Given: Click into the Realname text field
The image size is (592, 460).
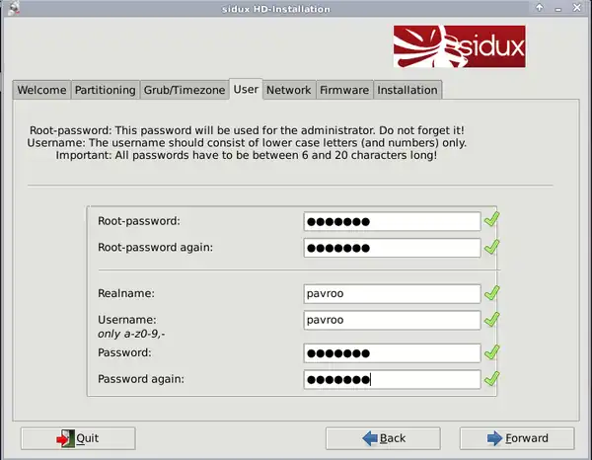Looking at the screenshot, I should (392, 293).
